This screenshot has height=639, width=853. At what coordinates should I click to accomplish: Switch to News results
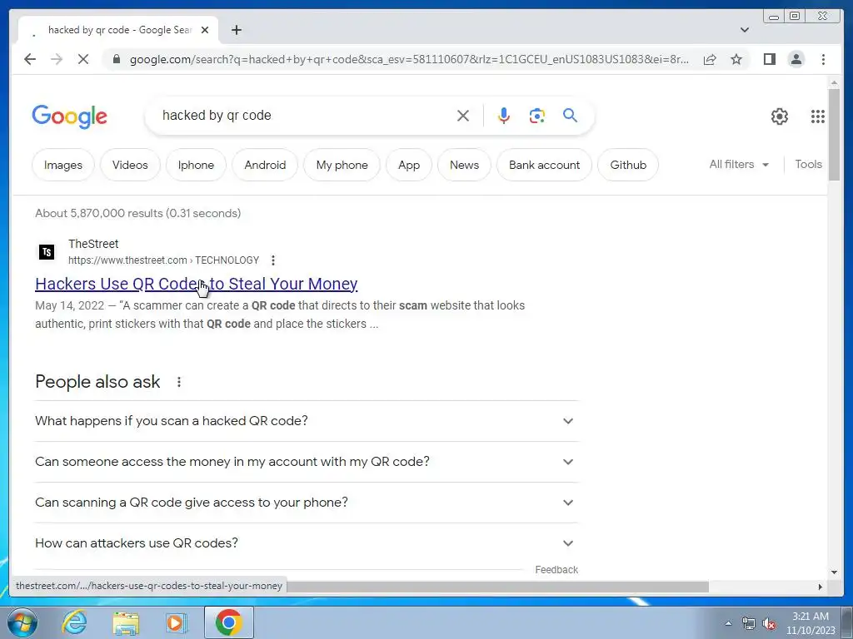464,165
